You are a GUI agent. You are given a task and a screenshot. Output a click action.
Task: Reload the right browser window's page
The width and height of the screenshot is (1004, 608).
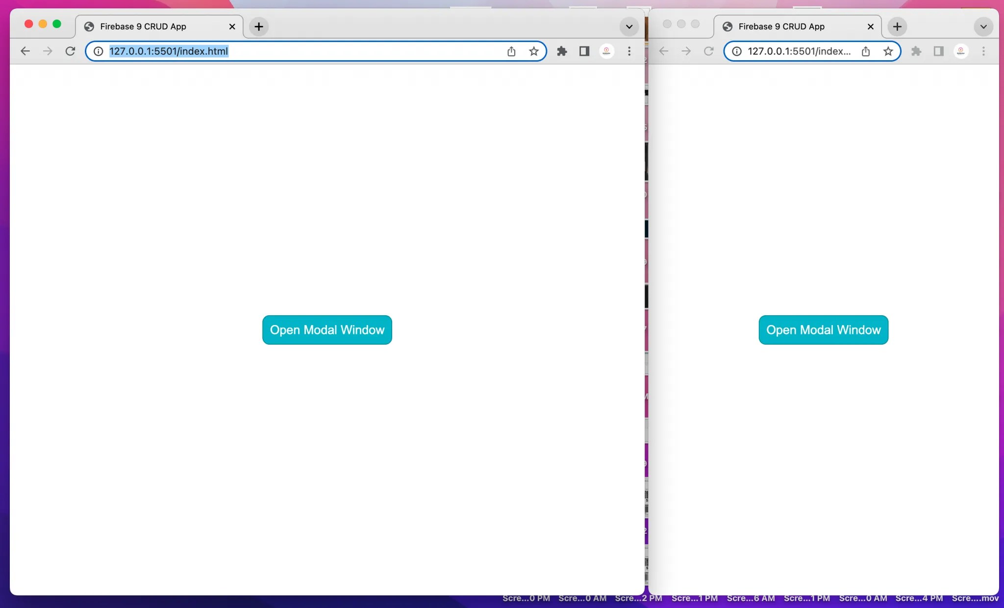tap(709, 51)
